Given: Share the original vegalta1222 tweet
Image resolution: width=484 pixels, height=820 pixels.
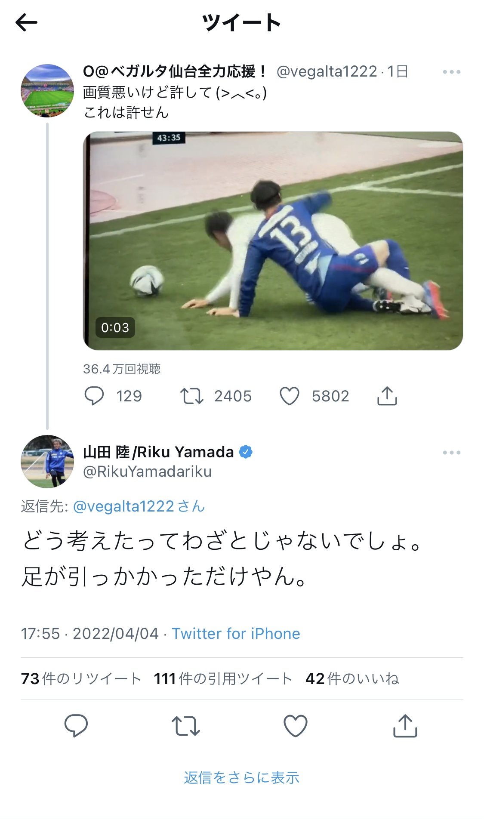Looking at the screenshot, I should pos(387,396).
